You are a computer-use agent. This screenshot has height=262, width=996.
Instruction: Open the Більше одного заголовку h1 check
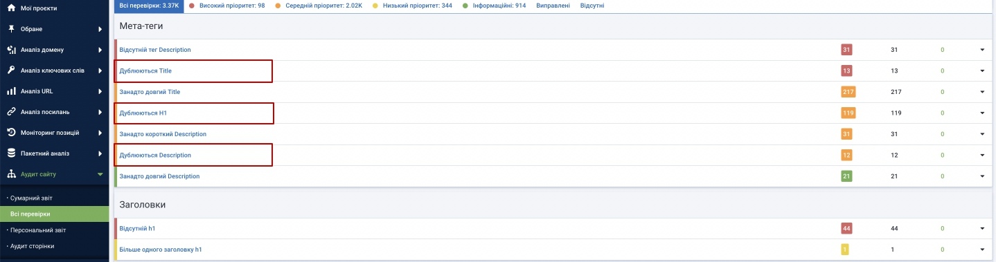[161, 249]
